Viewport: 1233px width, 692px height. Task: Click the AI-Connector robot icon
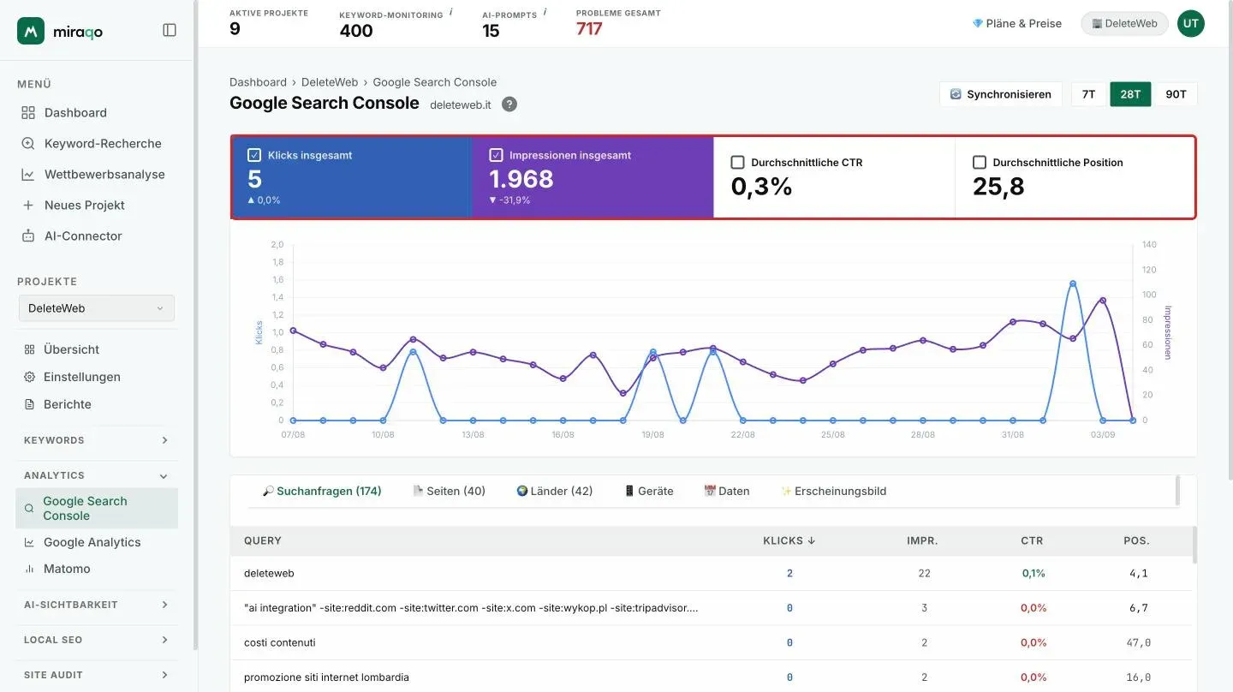pyautogui.click(x=28, y=236)
